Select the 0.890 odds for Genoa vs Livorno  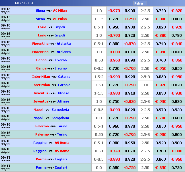pos(130,60)
